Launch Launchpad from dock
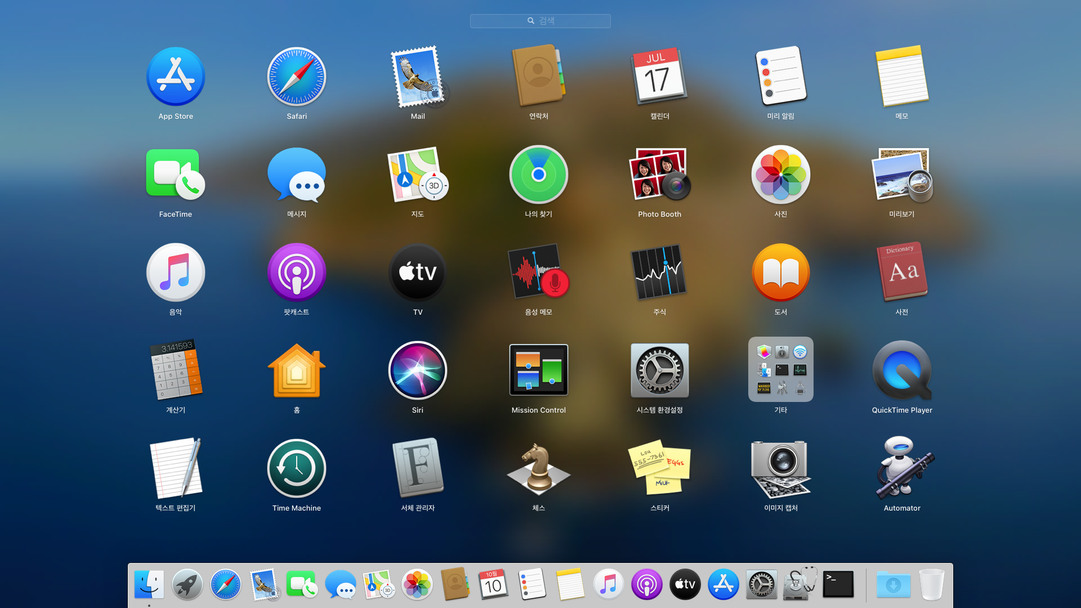The width and height of the screenshot is (1081, 608). 187,584
